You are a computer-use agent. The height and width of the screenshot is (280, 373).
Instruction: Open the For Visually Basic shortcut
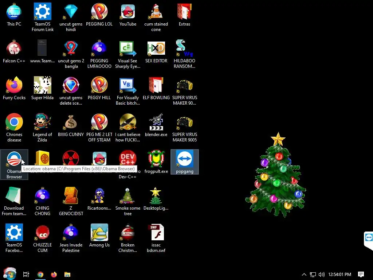[x=128, y=91]
